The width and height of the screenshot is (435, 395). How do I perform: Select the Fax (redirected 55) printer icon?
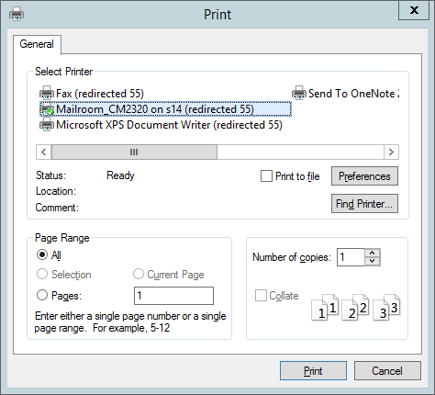[47, 93]
